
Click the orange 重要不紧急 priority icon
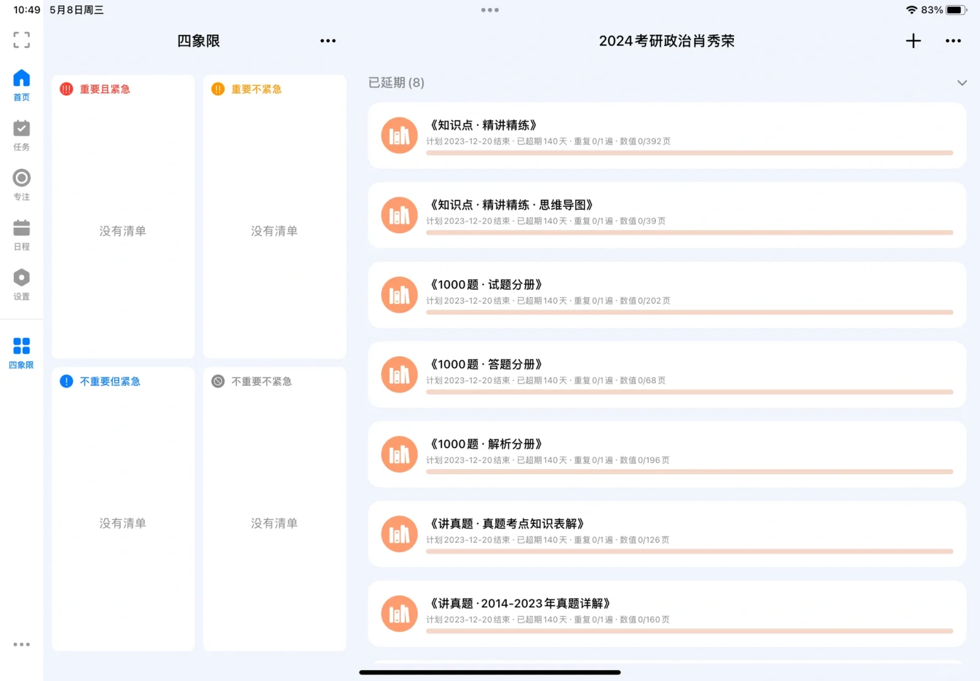pyautogui.click(x=218, y=89)
